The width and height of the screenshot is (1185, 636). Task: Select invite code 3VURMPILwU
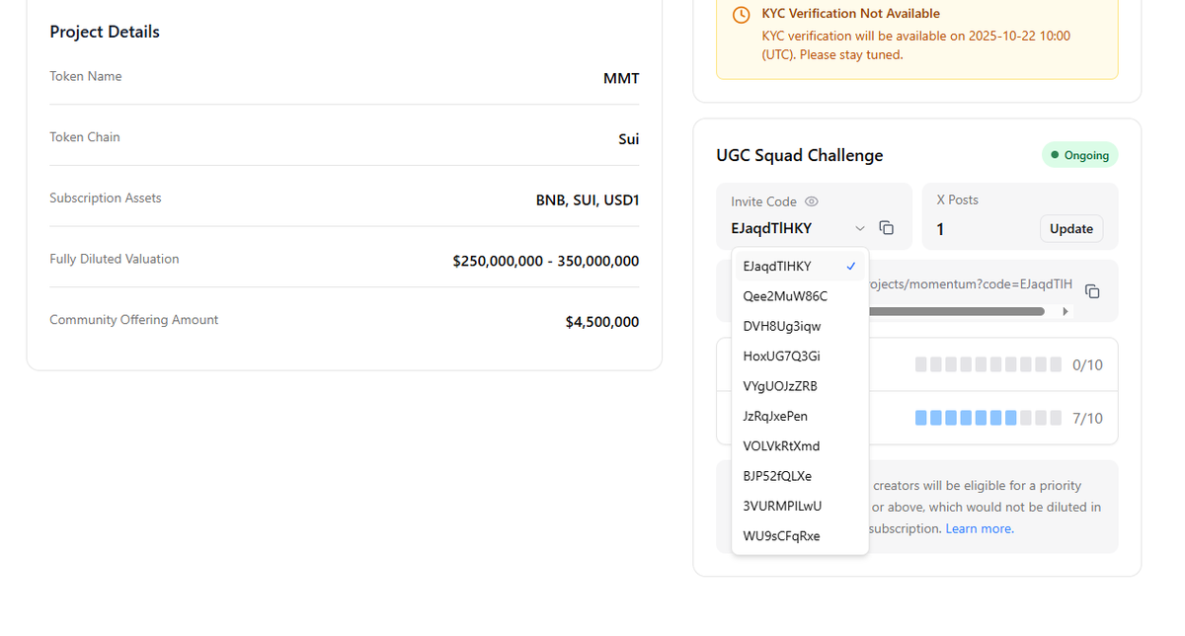[800, 506]
